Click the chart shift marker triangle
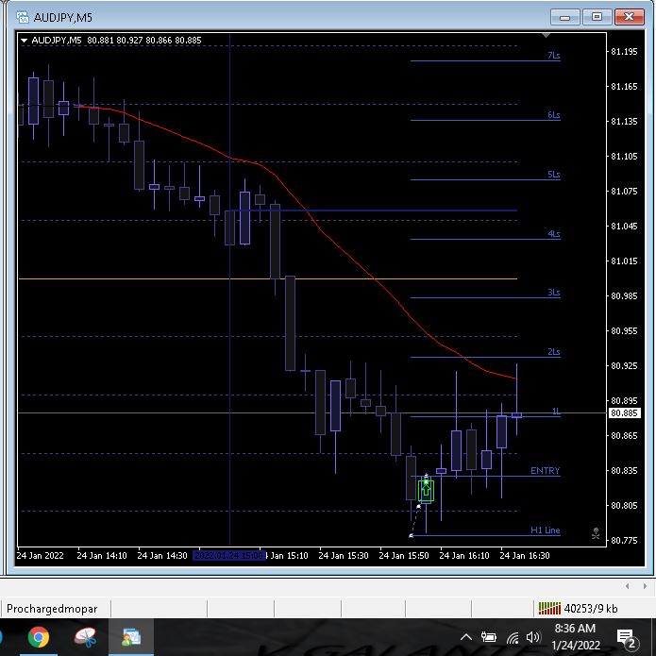656x656 pixels. [546, 36]
